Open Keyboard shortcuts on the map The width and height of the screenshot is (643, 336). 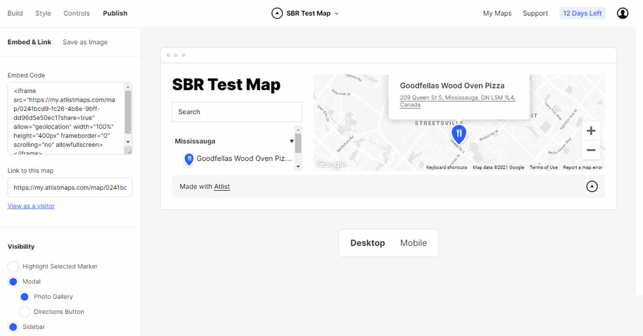coord(446,168)
